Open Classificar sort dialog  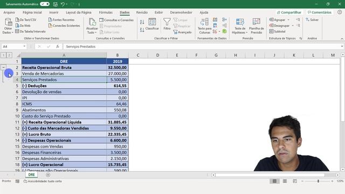(x=152, y=24)
